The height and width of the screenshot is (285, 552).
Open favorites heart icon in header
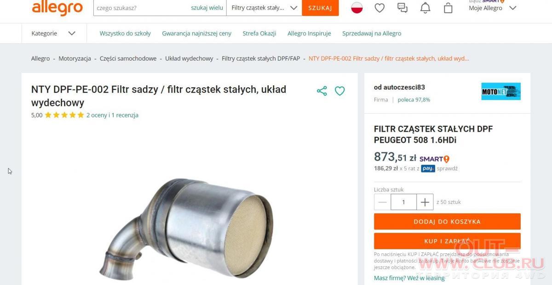click(379, 8)
